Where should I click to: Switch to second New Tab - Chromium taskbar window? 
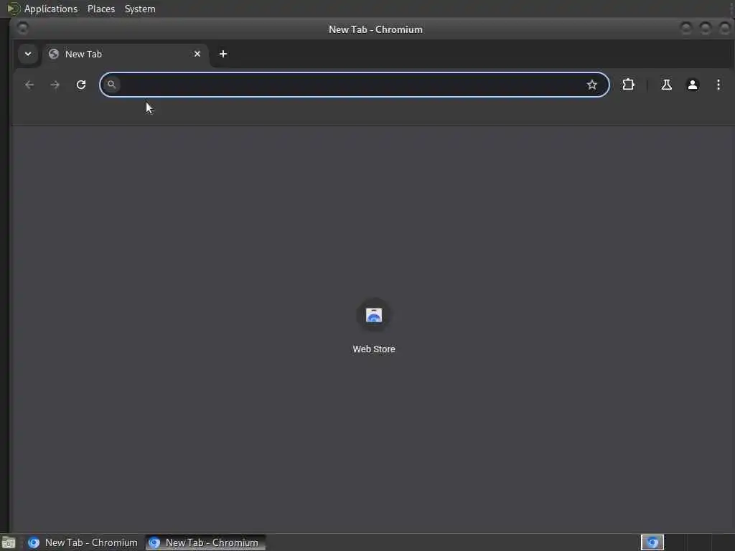point(205,542)
